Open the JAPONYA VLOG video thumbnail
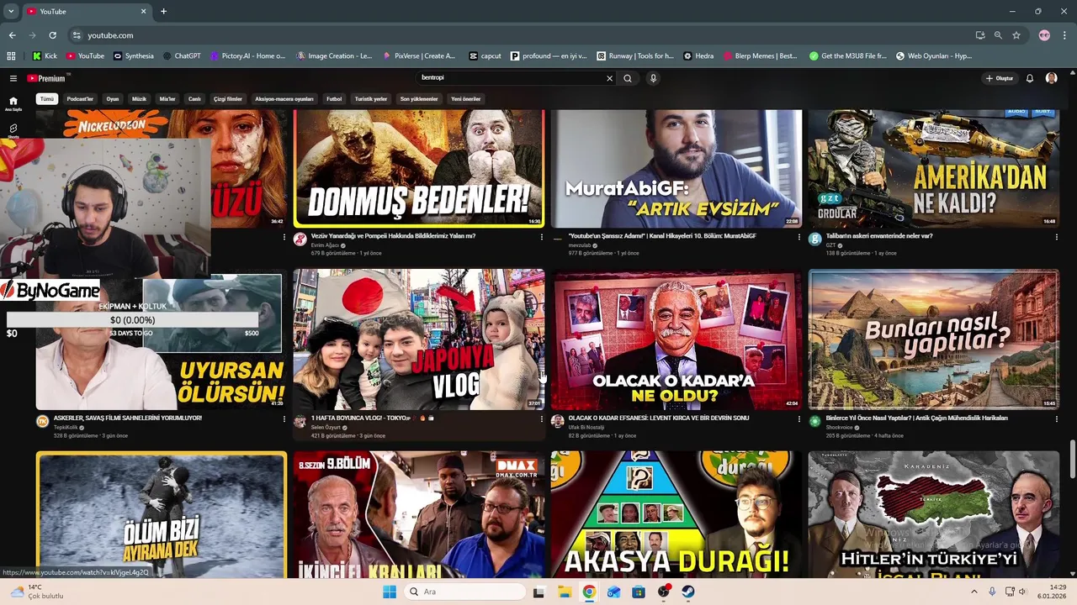Screen dimensions: 1077x605 tap(419, 339)
